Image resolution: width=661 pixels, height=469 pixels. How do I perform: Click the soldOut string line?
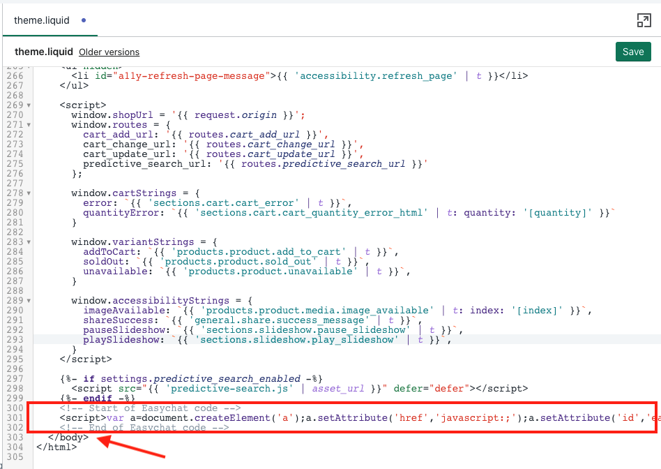tap(226, 262)
